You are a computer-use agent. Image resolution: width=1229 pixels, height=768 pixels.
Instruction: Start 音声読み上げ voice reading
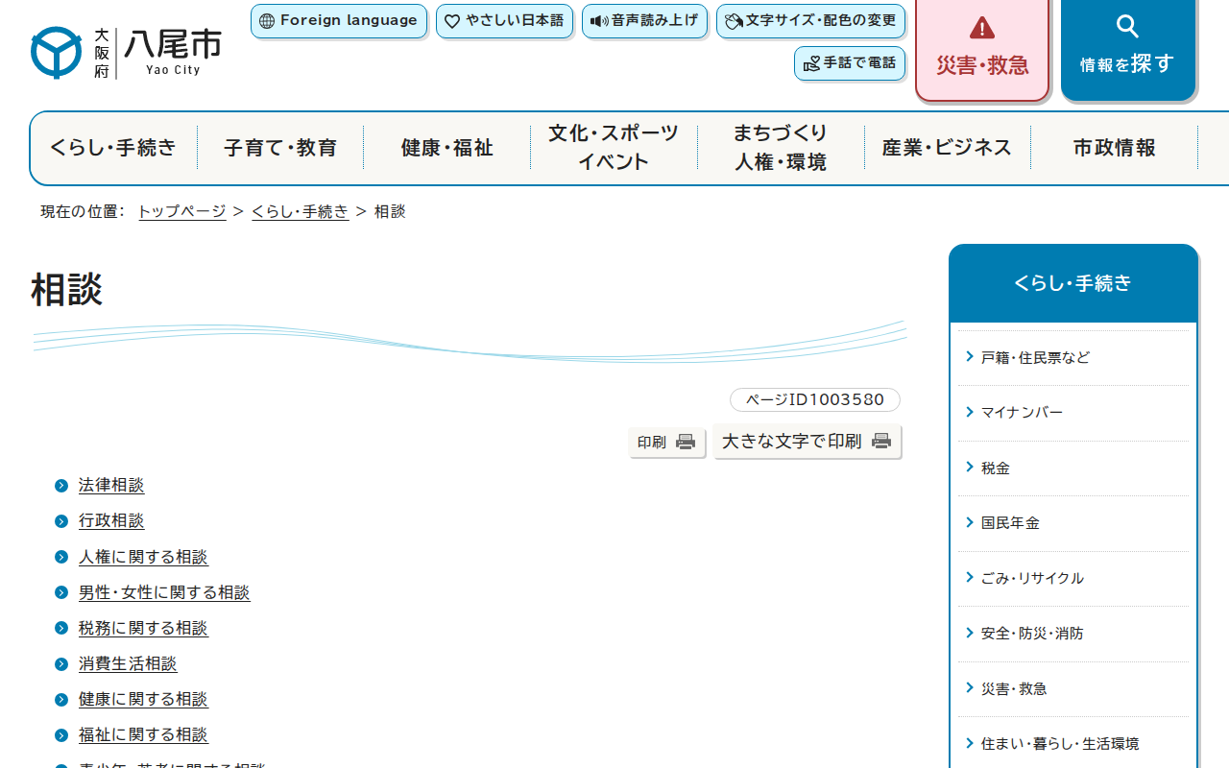point(644,21)
